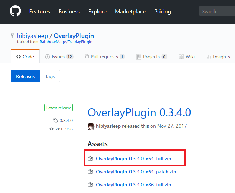This screenshot has width=235, height=193.
Task: Open the Business menu item
Action: click(x=69, y=12)
